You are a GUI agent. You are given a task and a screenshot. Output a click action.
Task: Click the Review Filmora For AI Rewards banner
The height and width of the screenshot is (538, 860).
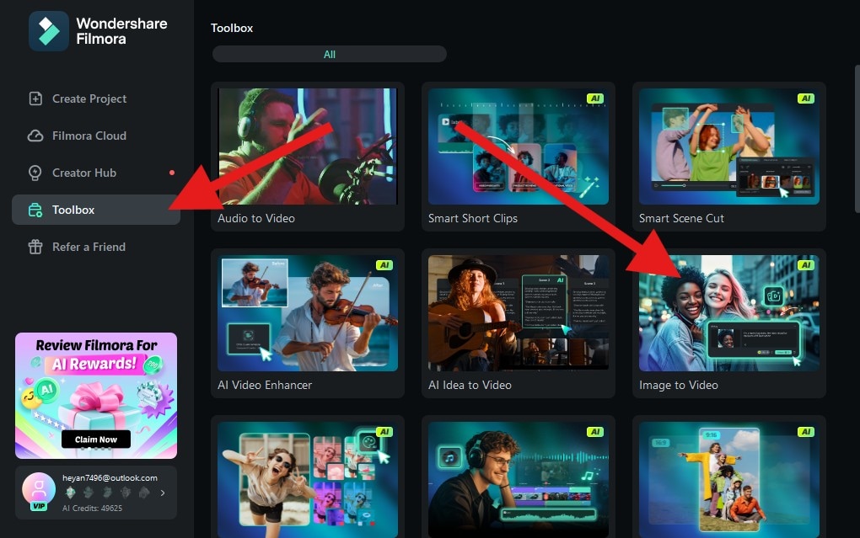(96, 396)
